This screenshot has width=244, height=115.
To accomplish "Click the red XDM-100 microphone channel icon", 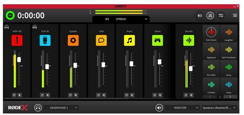I will 17,41.
